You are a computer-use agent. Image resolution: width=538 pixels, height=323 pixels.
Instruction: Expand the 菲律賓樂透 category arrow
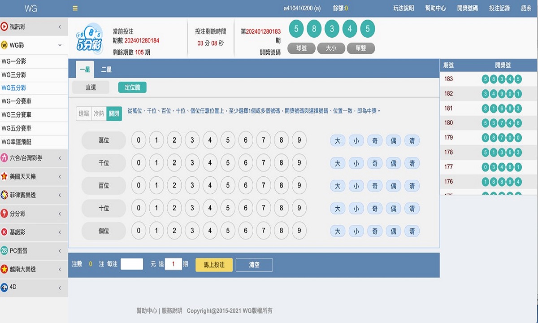click(60, 195)
